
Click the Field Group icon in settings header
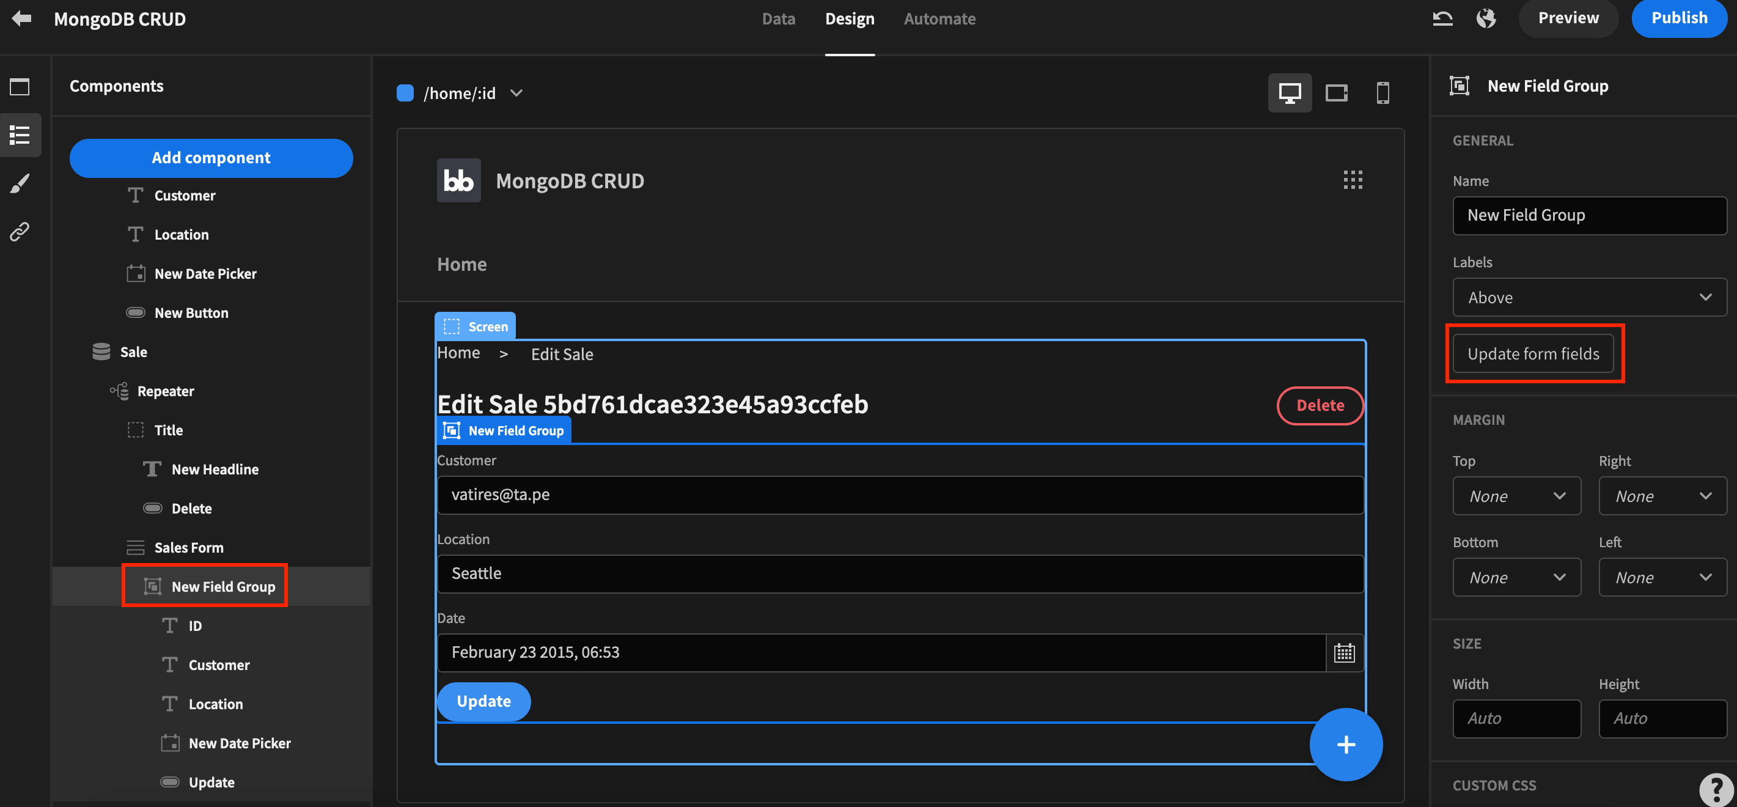pyautogui.click(x=1459, y=86)
